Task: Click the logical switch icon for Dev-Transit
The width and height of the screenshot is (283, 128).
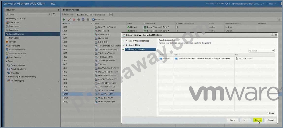Action: 96,31
